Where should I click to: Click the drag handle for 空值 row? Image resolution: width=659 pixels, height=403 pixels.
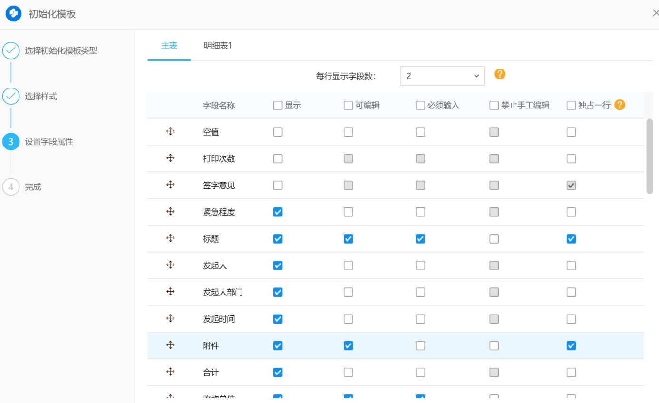point(171,131)
